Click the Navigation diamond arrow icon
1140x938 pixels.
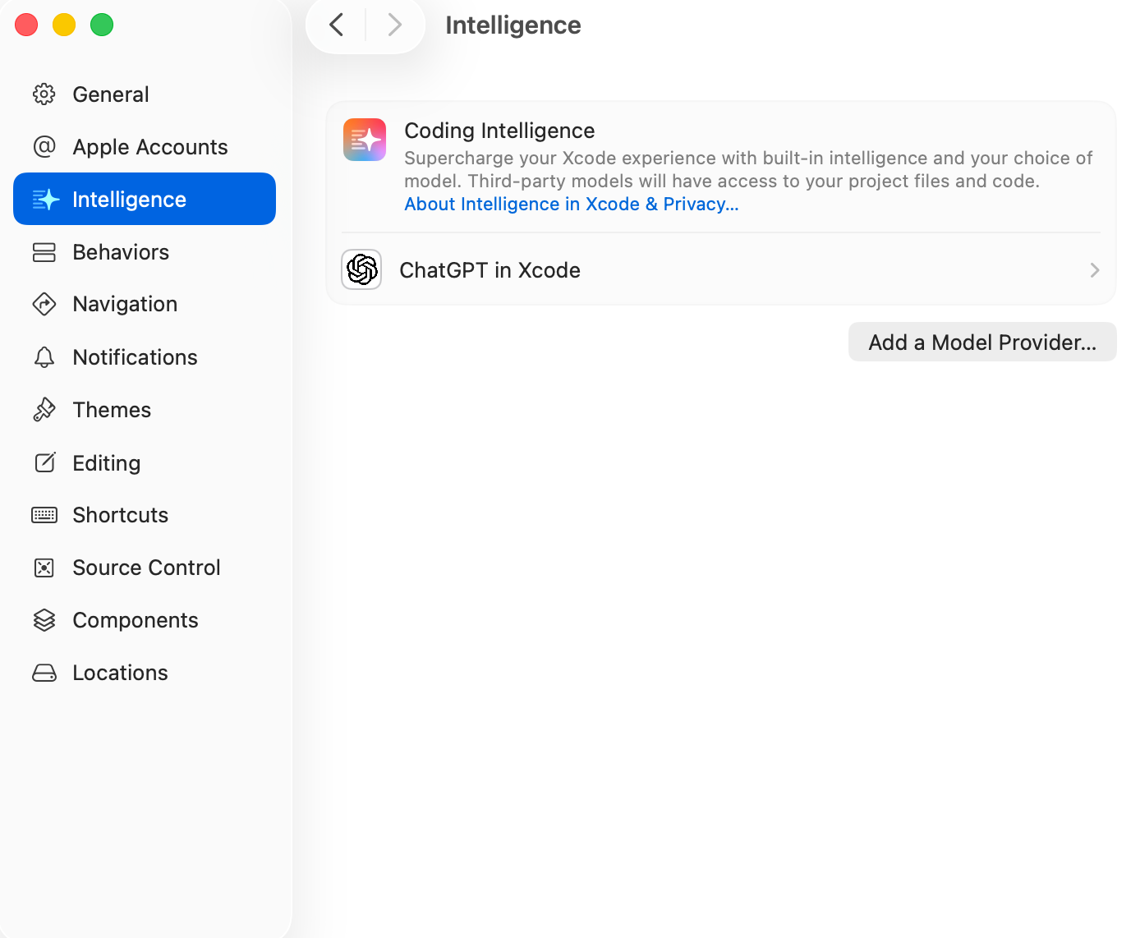(44, 304)
